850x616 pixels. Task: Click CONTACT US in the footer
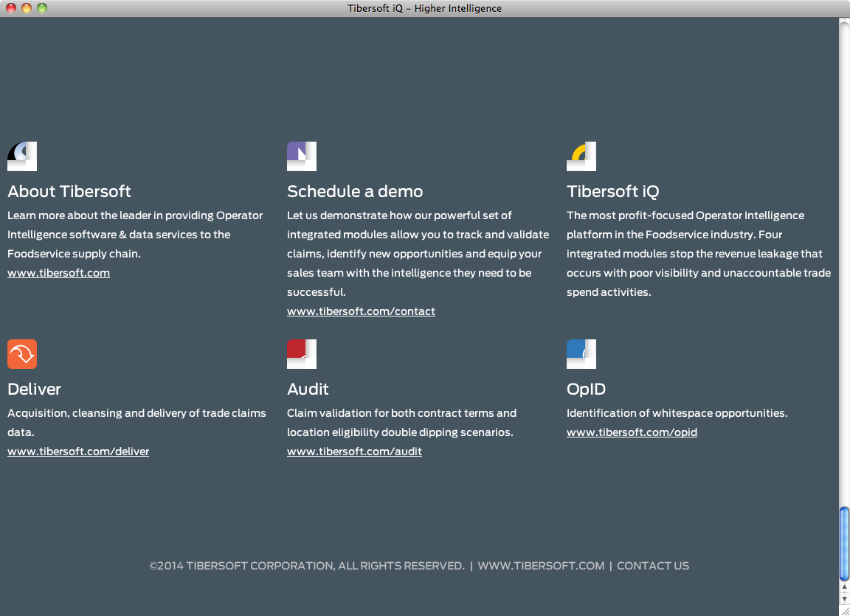point(653,566)
